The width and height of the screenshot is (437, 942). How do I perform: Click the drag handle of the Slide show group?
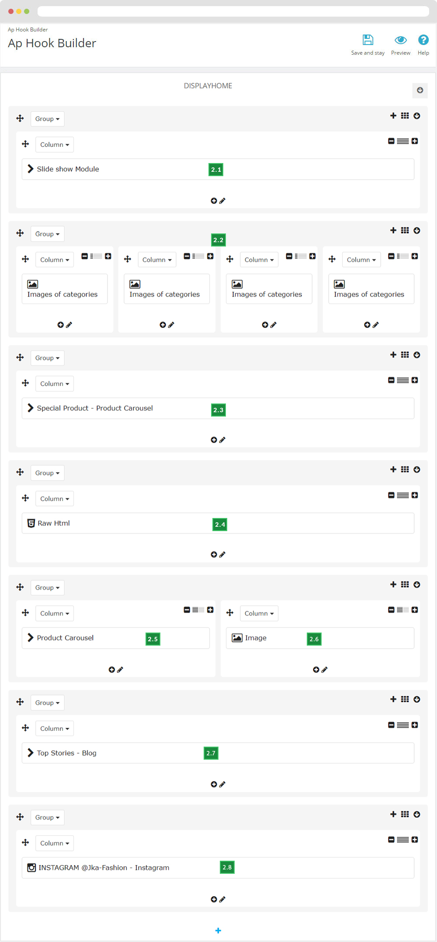point(20,118)
